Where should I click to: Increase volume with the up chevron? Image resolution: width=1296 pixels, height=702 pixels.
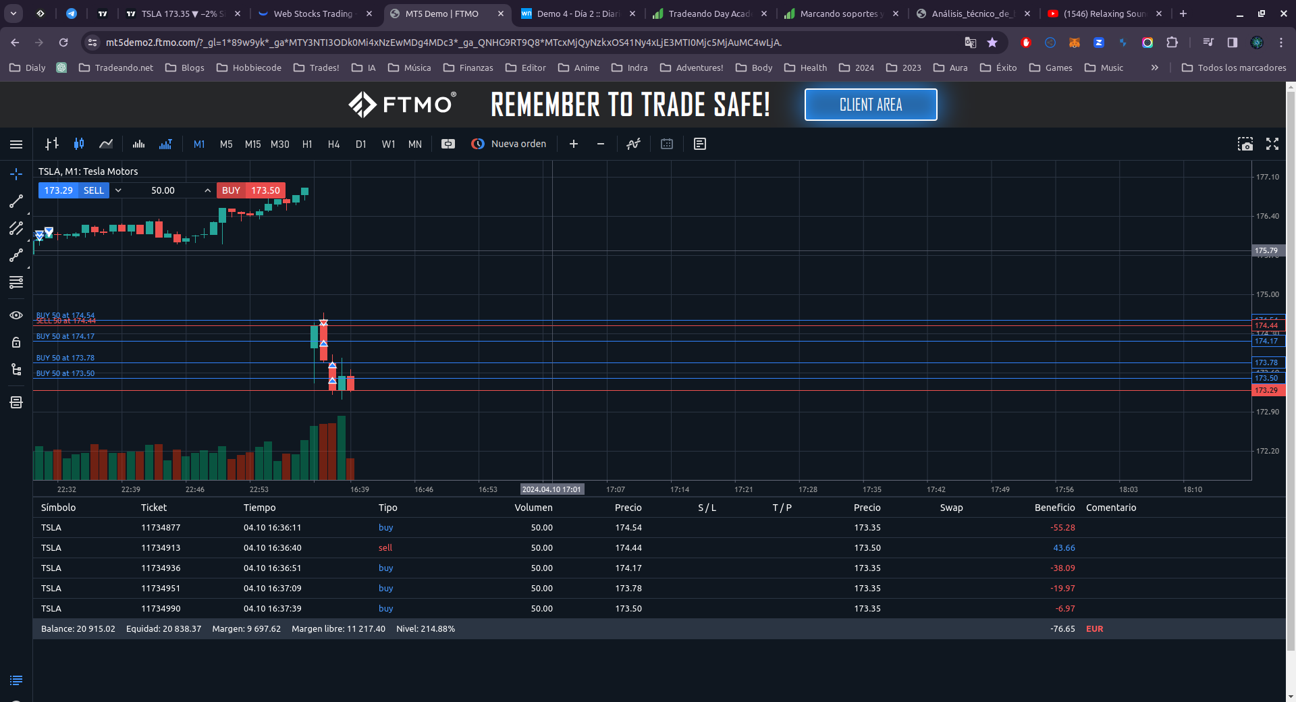[x=207, y=190]
